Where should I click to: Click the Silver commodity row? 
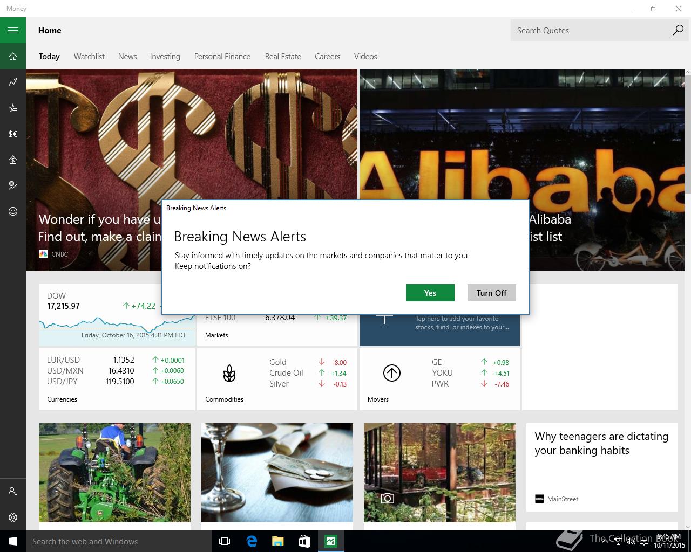click(x=308, y=384)
